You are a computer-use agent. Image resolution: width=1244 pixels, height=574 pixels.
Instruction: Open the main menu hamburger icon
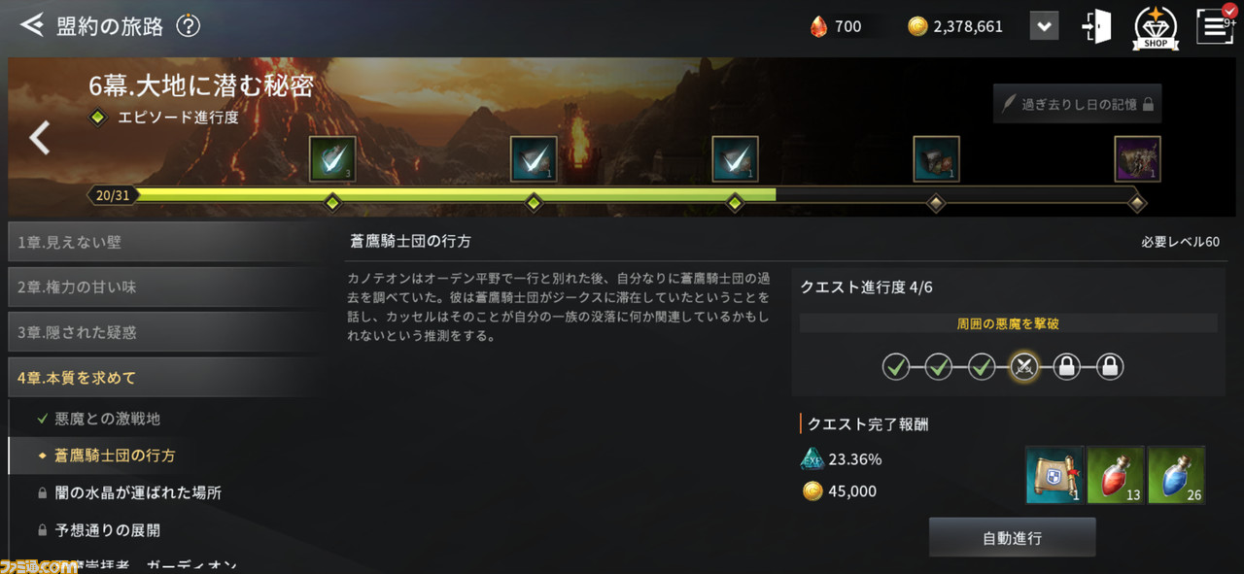[1214, 26]
